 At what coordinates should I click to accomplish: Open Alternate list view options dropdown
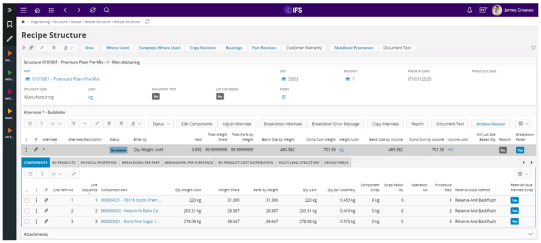(524, 124)
